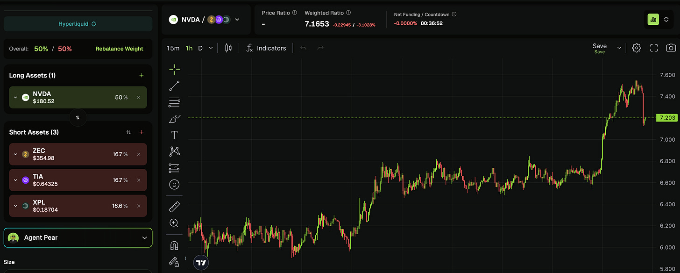Open the NVDA pair selector dropdown
The width and height of the screenshot is (680, 273).
click(x=237, y=20)
